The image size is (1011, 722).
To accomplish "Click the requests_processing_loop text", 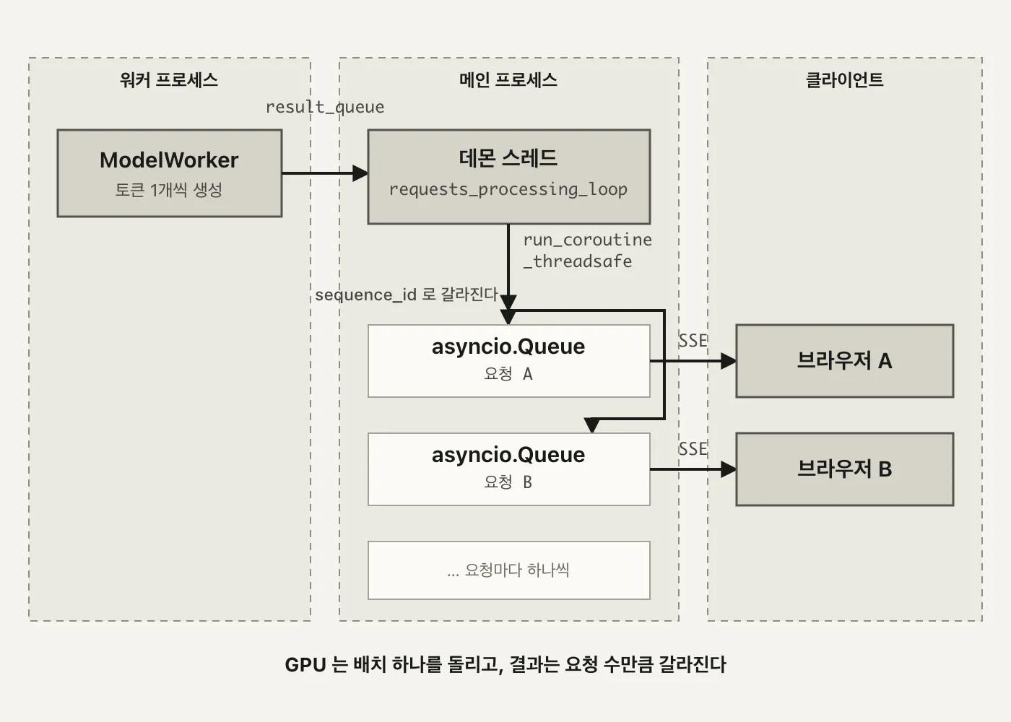I will (x=508, y=189).
